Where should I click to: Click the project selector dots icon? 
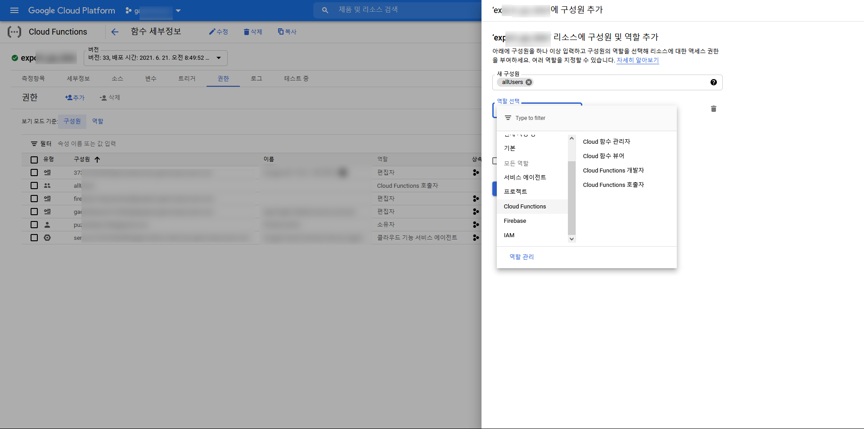point(129,10)
